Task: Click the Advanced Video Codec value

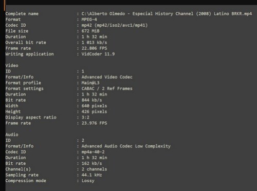Action: pos(107,77)
